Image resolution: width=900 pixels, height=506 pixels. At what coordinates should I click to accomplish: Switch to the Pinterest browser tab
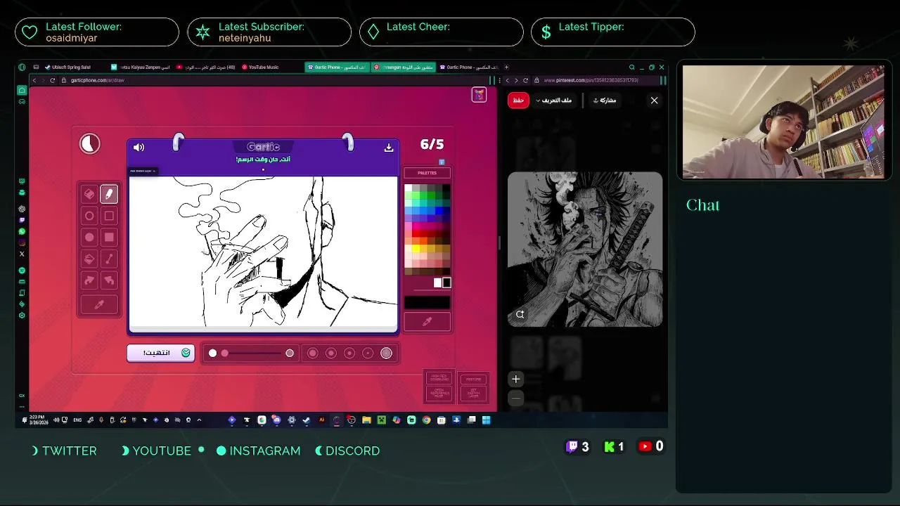(403, 67)
